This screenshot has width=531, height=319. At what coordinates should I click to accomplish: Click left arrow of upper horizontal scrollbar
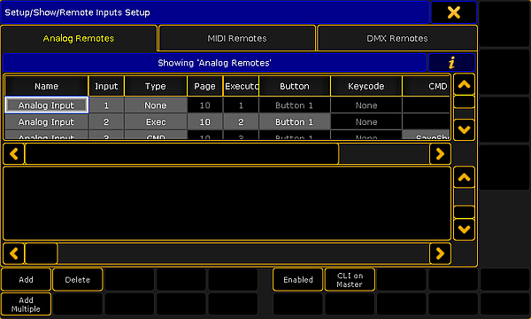[14, 154]
